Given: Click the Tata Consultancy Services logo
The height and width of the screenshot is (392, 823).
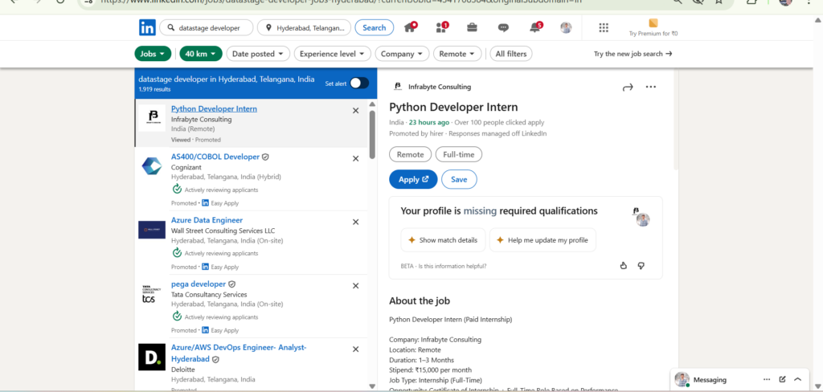Looking at the screenshot, I should pyautogui.click(x=152, y=293).
